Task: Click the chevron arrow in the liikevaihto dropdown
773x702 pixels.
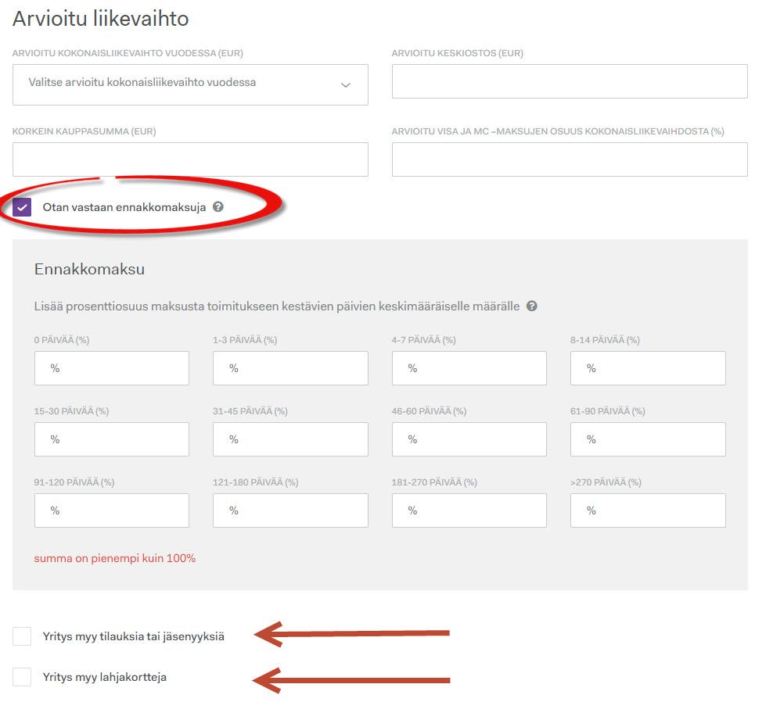Action: [x=346, y=85]
